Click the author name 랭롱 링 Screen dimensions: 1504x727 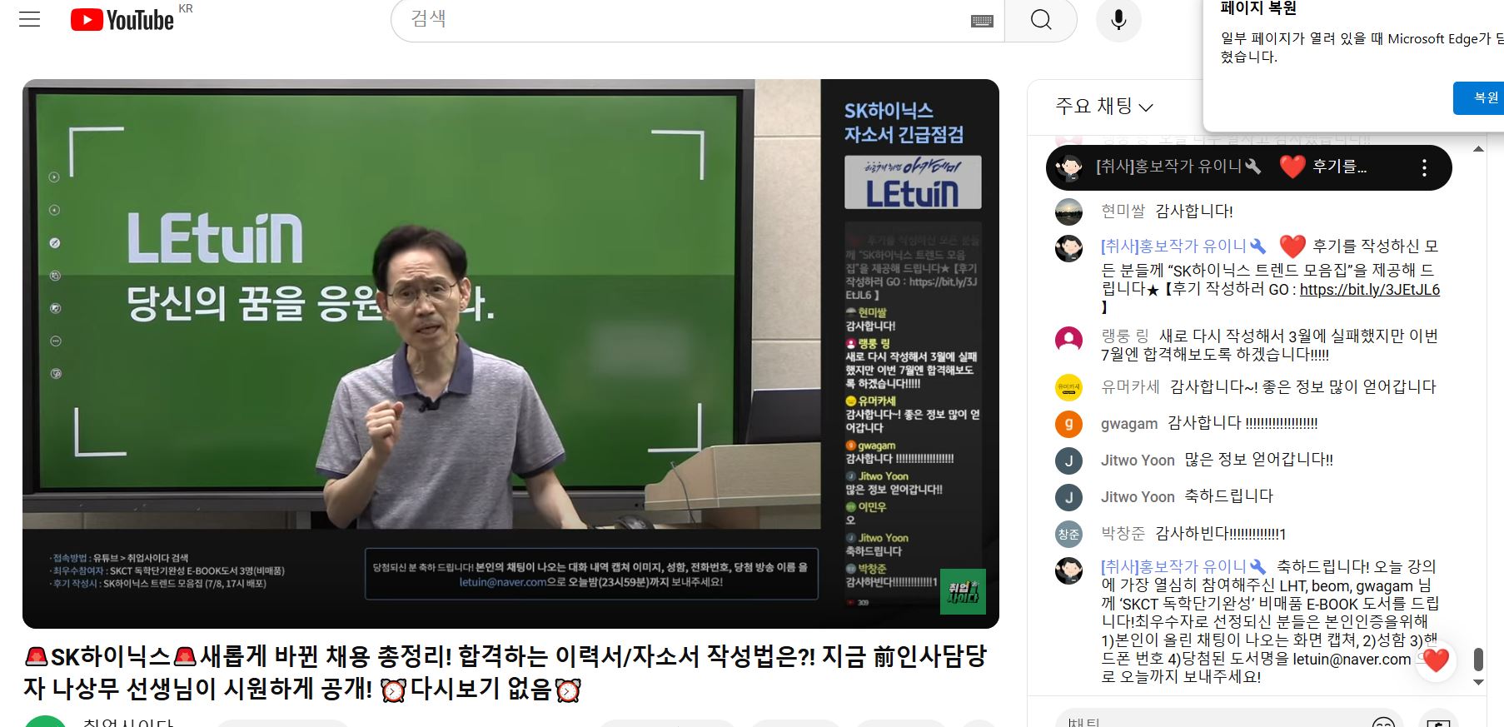pyautogui.click(x=1124, y=336)
